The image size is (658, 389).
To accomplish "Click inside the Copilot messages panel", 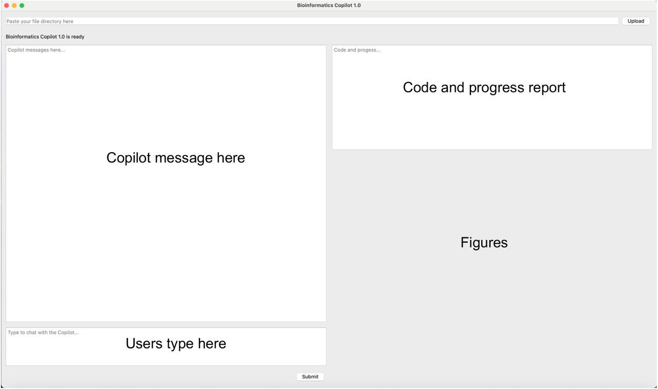I will tap(166, 231).
